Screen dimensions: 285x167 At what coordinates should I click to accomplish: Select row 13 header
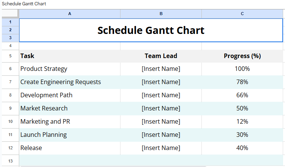[10, 161]
